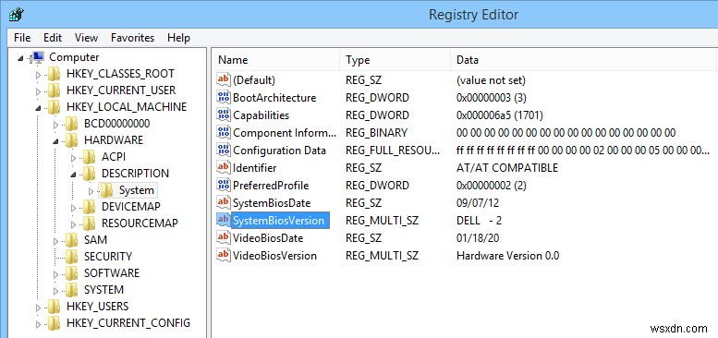Open the Favorites menu
718x338 pixels.
click(132, 38)
